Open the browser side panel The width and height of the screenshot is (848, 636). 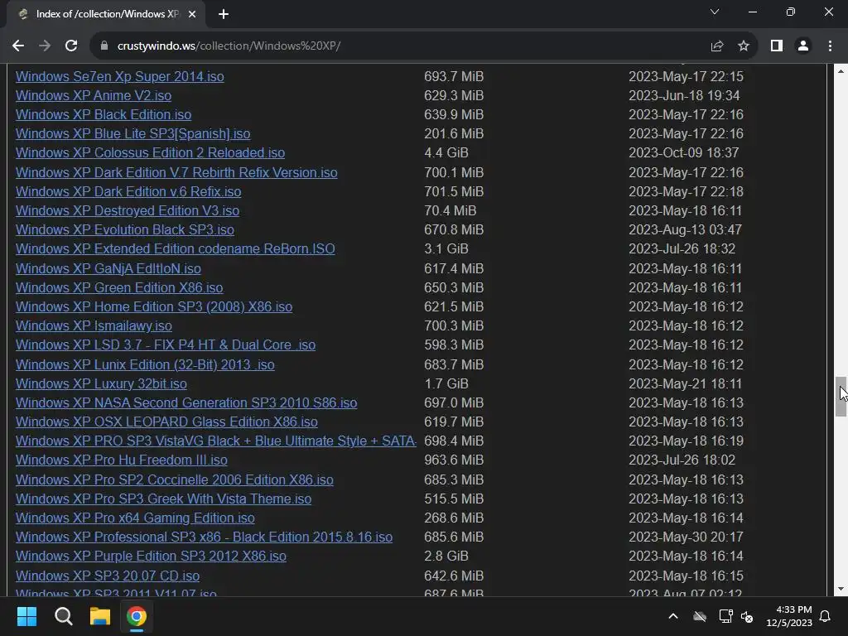(777, 46)
